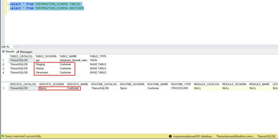Click INFORMATION_SCHEMA.ROUTINES in the query editor
This screenshot has height=139, width=278.
pos(60,8)
